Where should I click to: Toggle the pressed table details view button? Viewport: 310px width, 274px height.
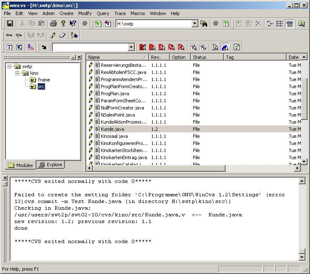click(290, 24)
